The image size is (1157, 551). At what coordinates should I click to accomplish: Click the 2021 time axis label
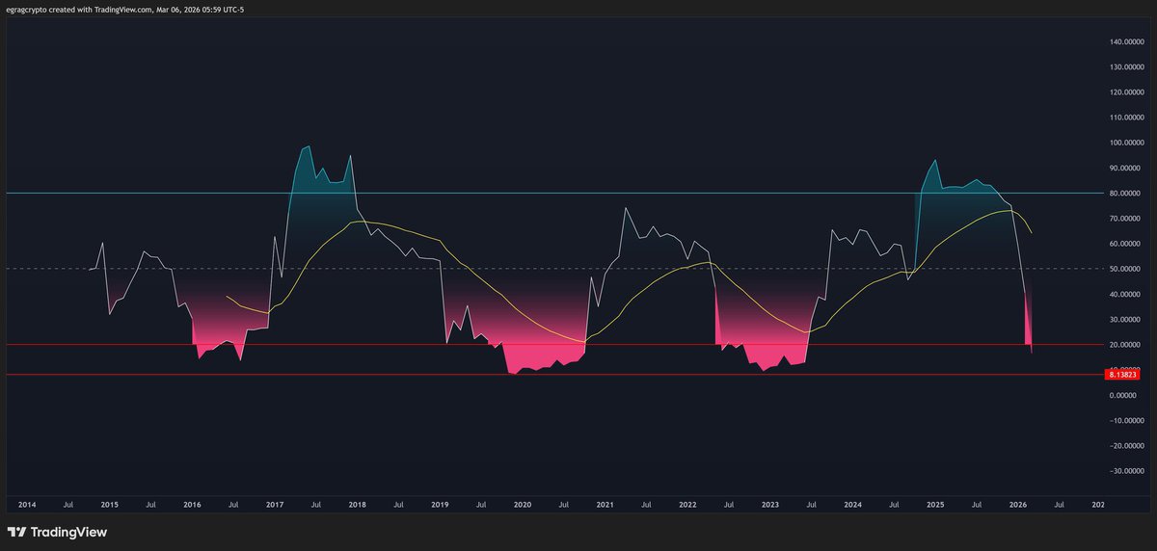605,504
